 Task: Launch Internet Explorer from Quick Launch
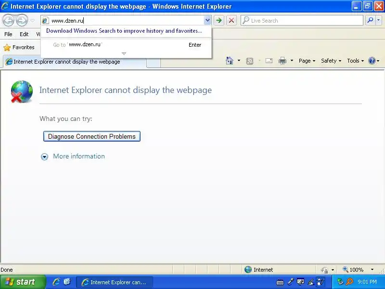pyautogui.click(x=56, y=282)
